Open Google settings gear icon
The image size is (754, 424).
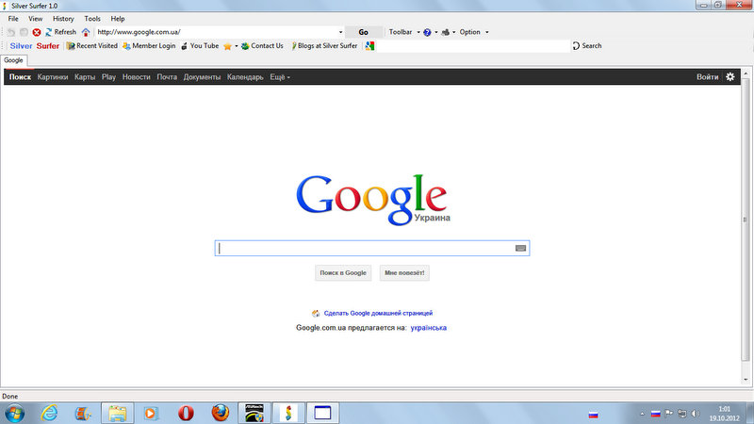point(729,77)
